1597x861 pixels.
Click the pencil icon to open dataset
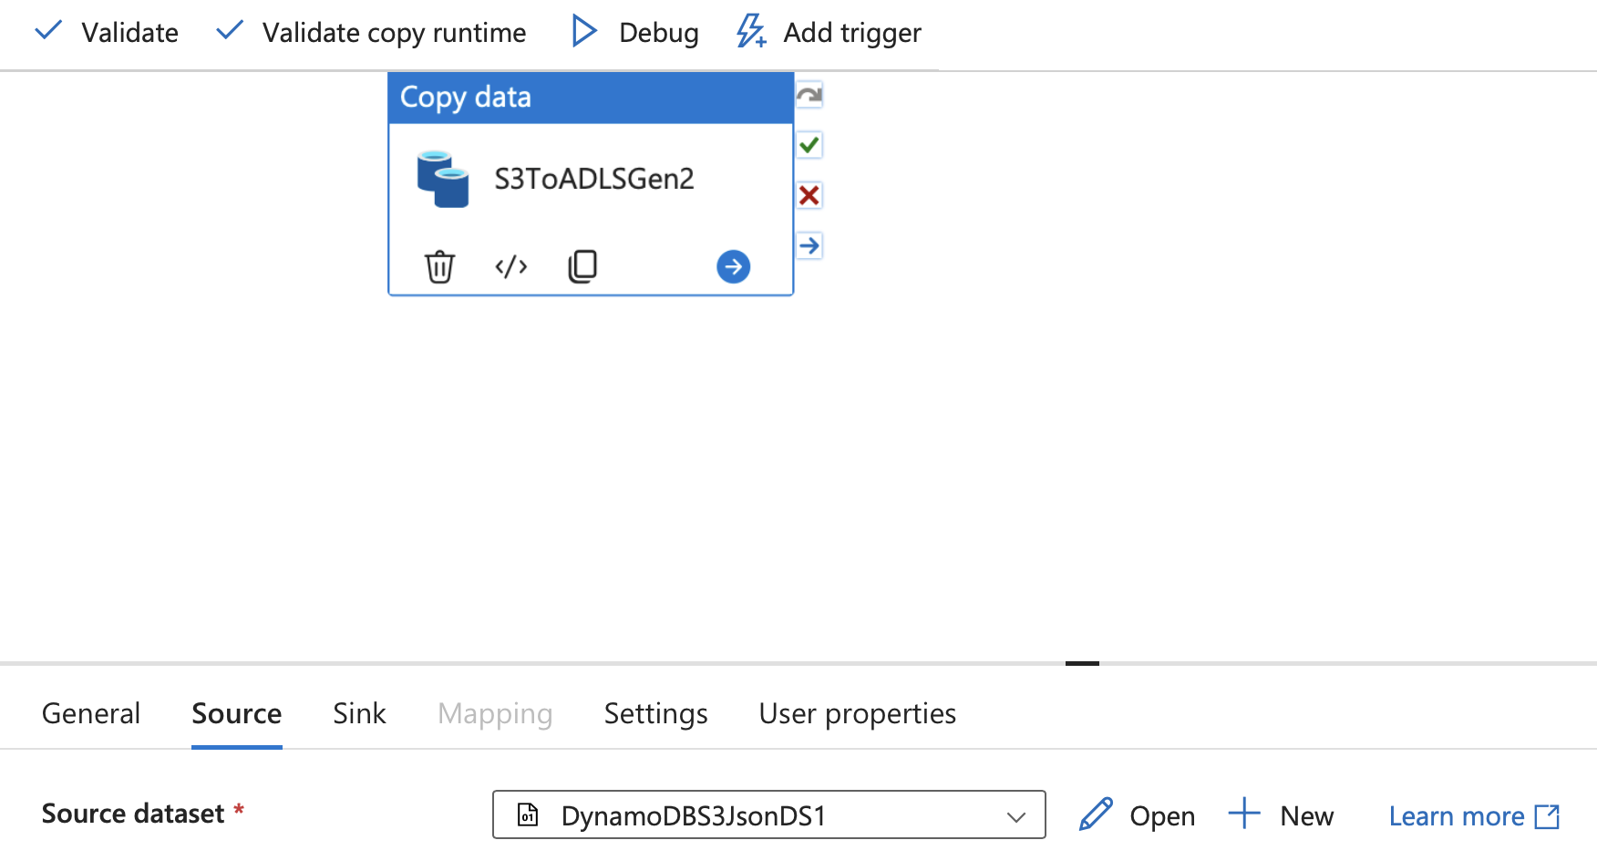pos(1096,814)
